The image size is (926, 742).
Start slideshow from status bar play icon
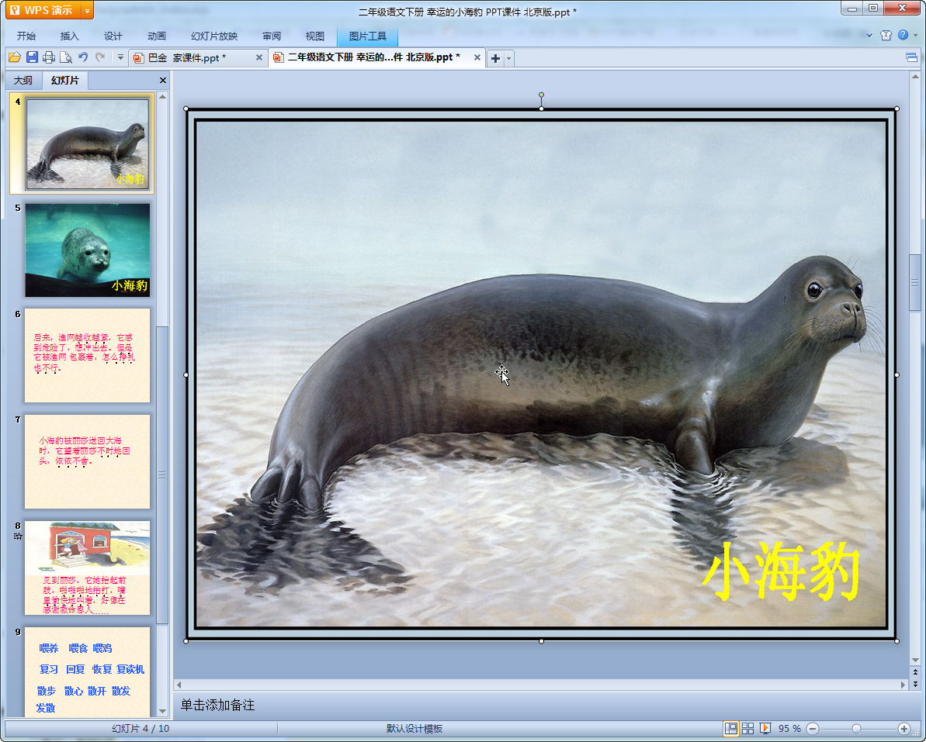[765, 728]
